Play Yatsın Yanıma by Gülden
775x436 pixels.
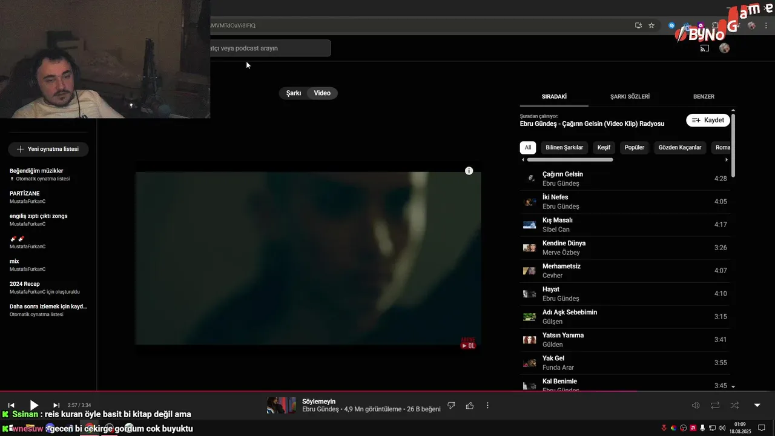[625, 340]
